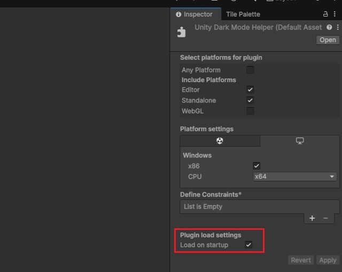The width and height of the screenshot is (342, 272).
Task: Click the plugin puzzle-piece asset icon
Action: click(181, 32)
